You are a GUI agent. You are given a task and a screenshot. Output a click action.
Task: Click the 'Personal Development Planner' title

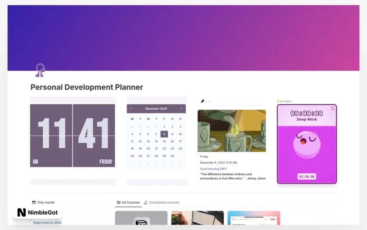87,87
